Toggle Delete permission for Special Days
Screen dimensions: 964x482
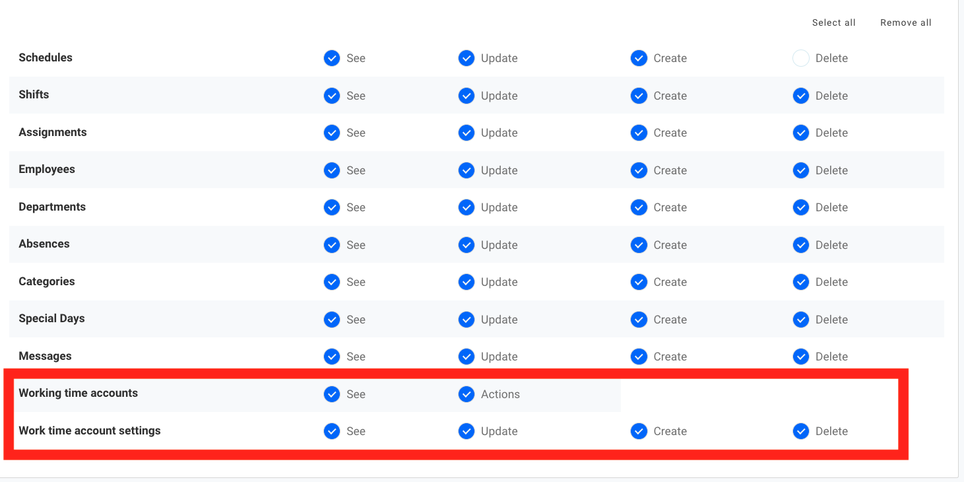(x=800, y=320)
